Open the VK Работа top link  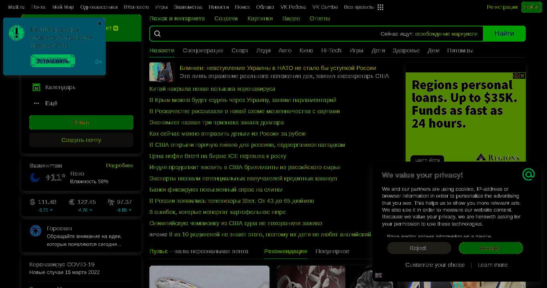[x=293, y=7]
